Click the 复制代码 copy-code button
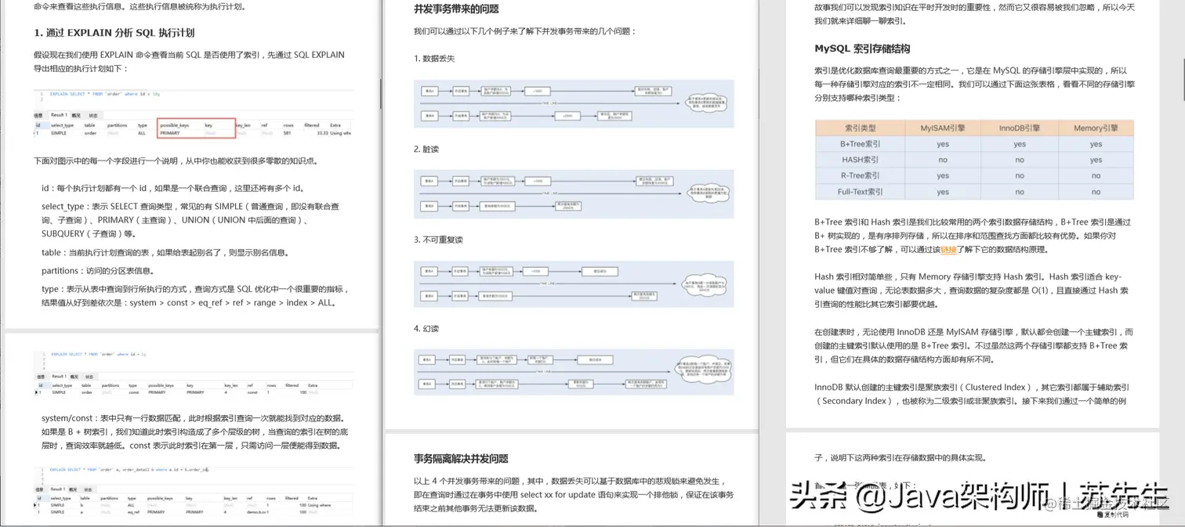Image resolution: width=1185 pixels, height=527 pixels. tap(1112, 514)
